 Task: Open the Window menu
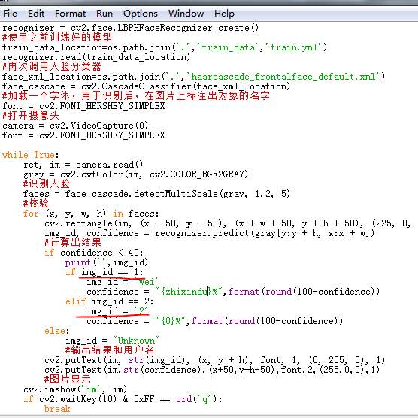pos(186,14)
